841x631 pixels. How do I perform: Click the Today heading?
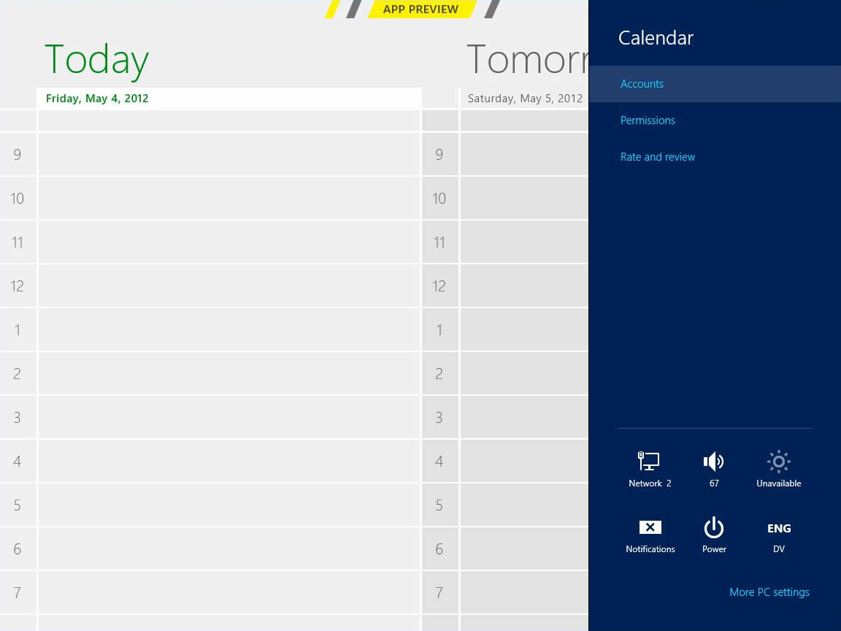pos(96,59)
